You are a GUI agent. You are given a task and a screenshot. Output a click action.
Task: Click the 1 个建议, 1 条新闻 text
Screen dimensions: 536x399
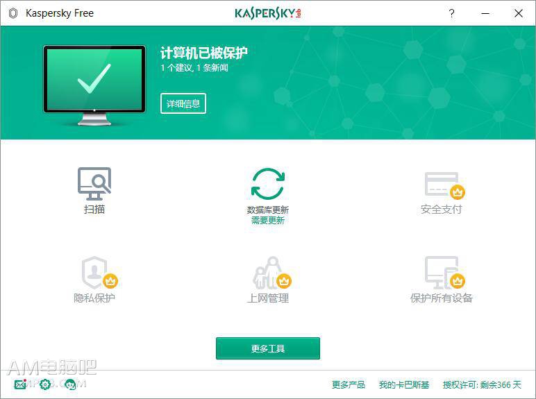[194, 67]
